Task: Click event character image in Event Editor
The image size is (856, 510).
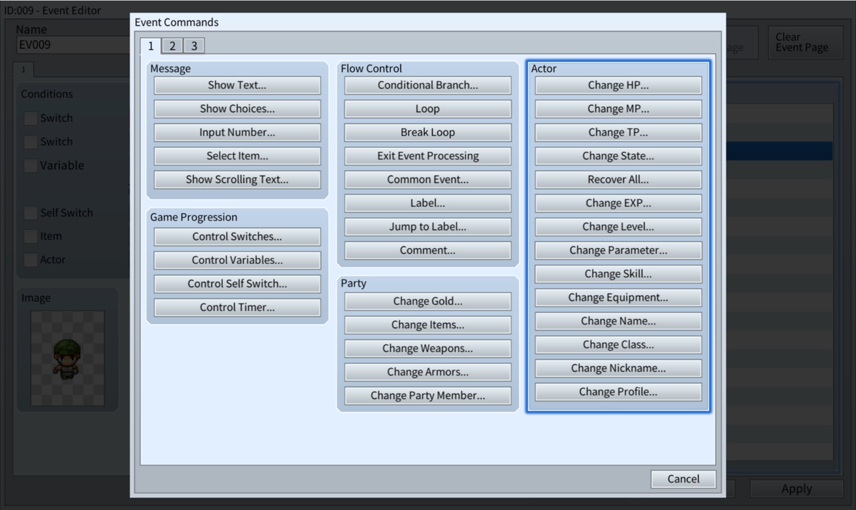Action: [x=67, y=358]
